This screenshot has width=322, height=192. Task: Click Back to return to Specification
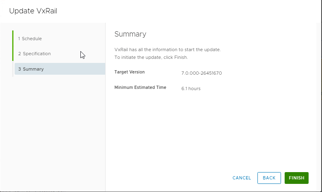(269, 178)
